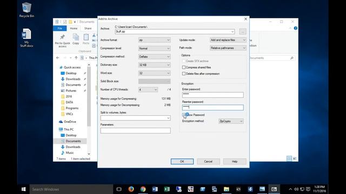
Task: Click the volume speaker tray icon
Action: (296, 189)
